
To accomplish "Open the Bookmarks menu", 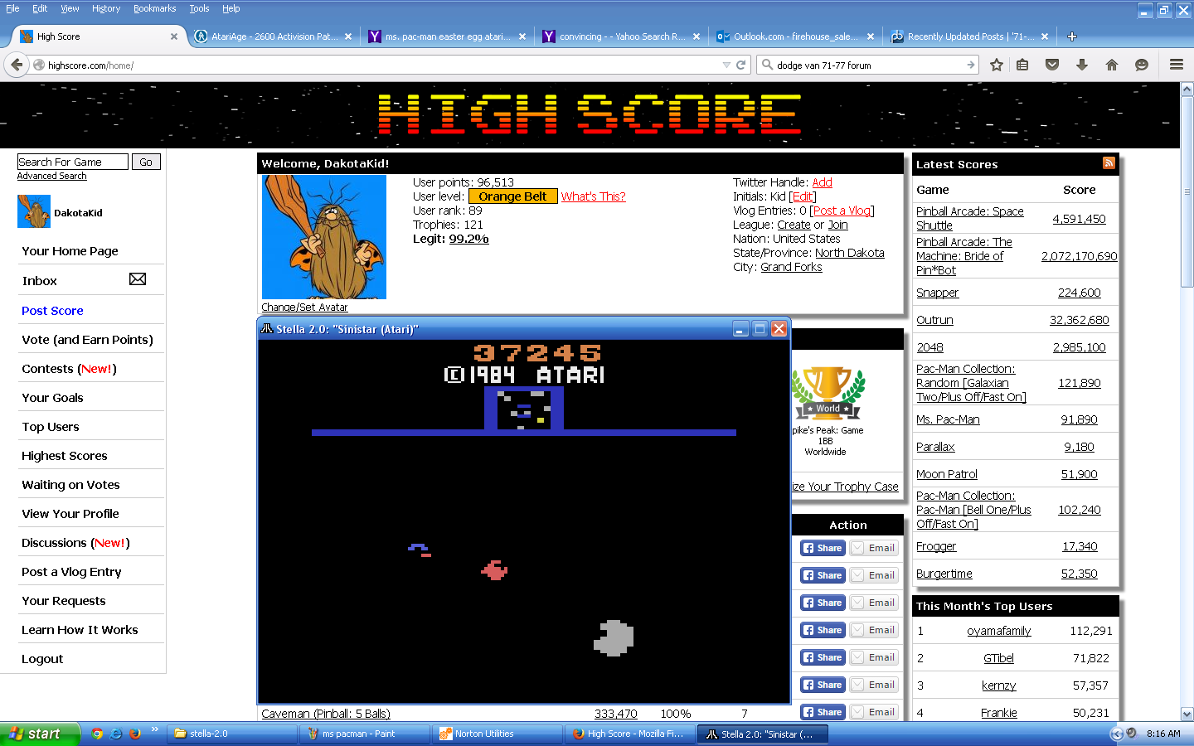I will pos(154,8).
